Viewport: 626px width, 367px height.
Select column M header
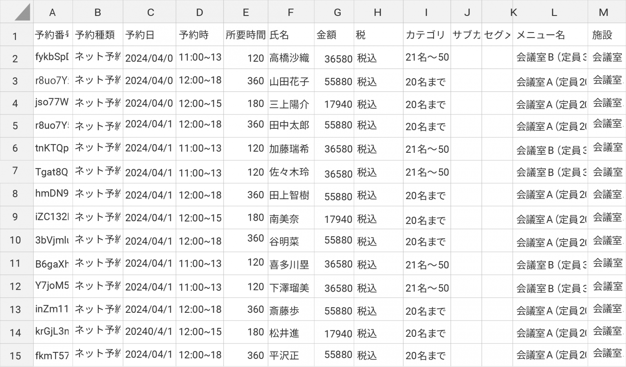point(604,12)
